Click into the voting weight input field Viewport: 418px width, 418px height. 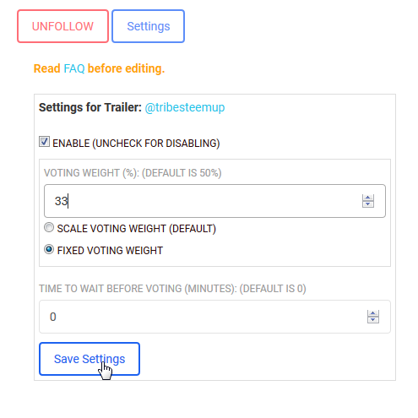214,201
